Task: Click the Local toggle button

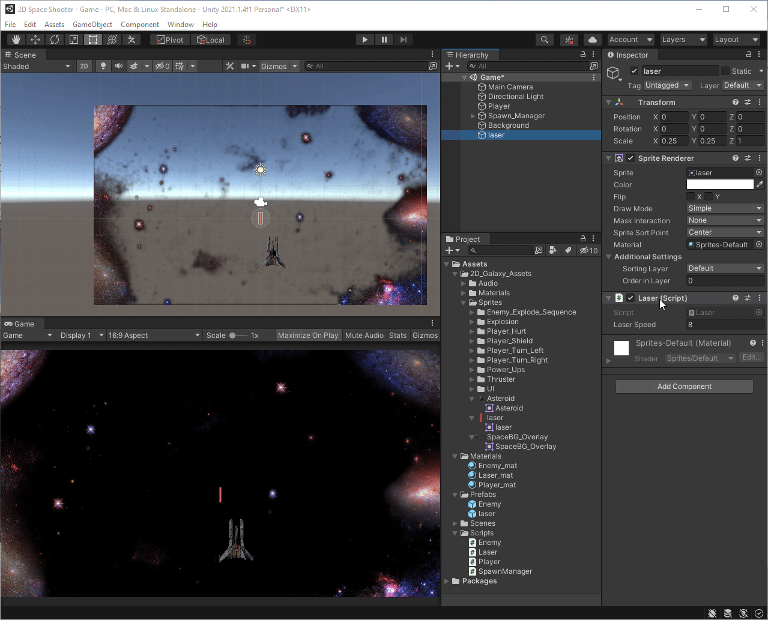Action: click(x=211, y=40)
